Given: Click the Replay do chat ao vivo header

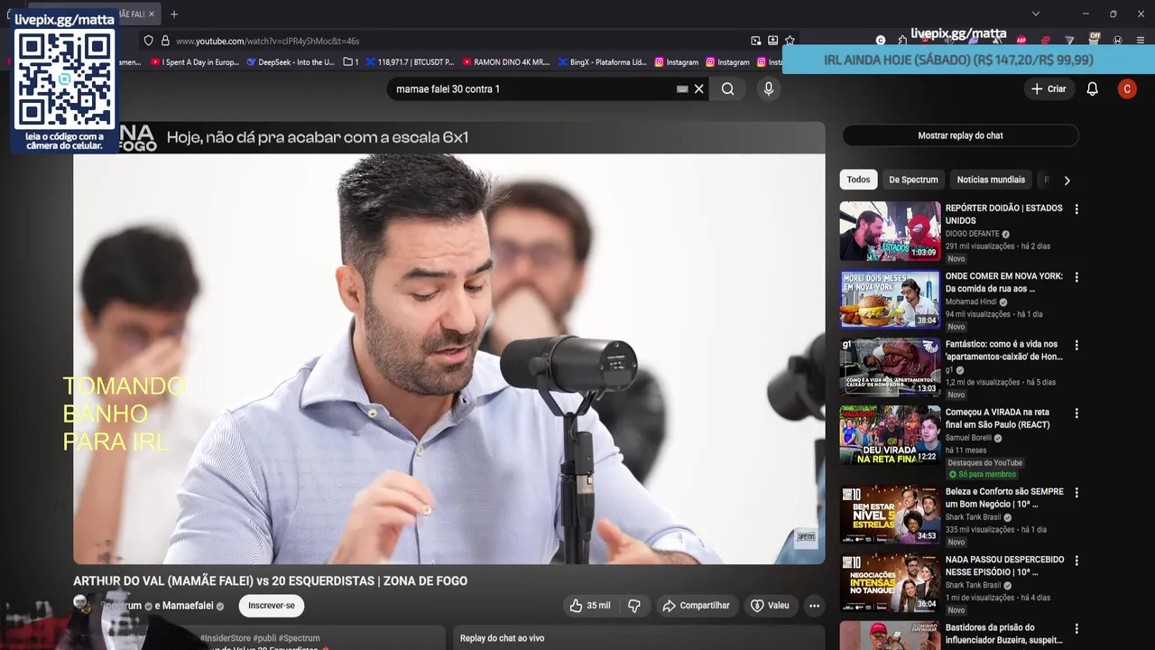Looking at the screenshot, I should 502,638.
